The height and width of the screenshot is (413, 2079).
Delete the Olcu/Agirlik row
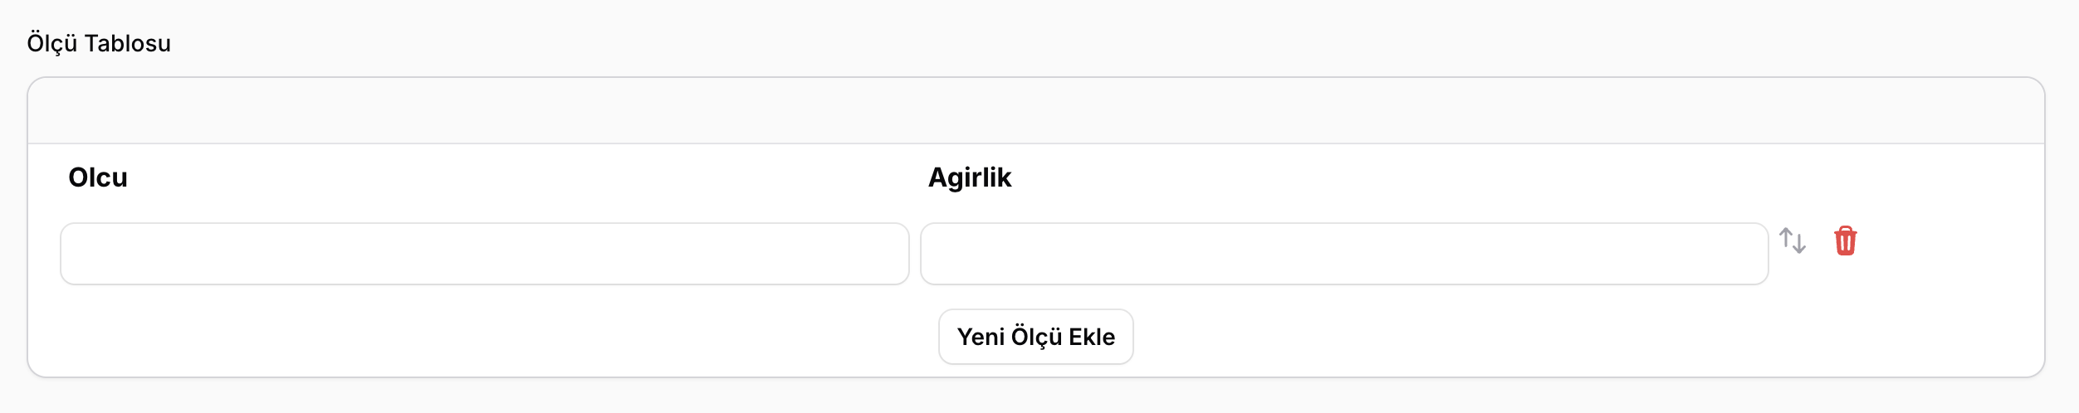point(1845,241)
